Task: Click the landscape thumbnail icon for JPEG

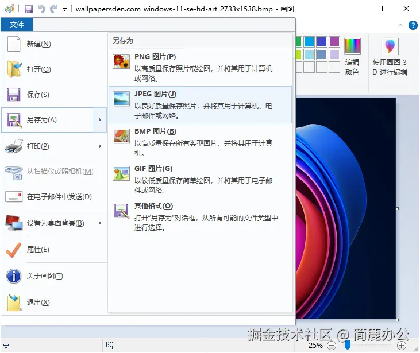Action: [121, 99]
